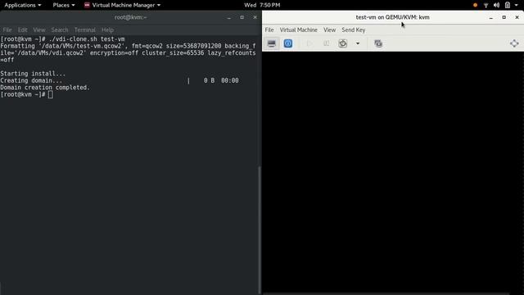This screenshot has width=524, height=295.
Task: Click 'Starting install...' line in terminal
Action: click(x=33, y=73)
